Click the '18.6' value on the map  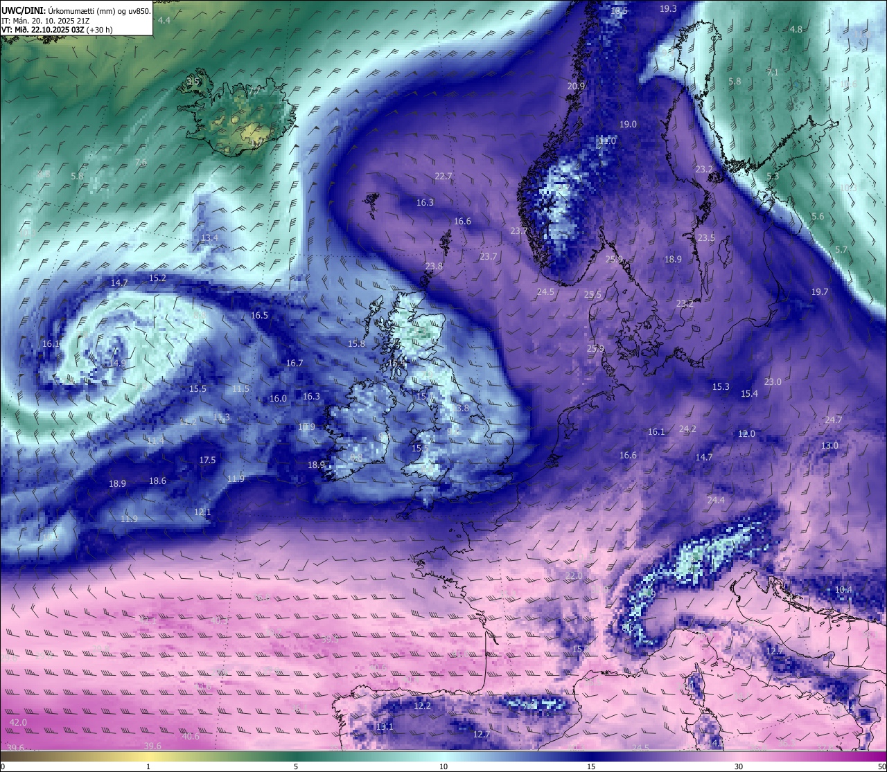pyautogui.click(x=157, y=481)
